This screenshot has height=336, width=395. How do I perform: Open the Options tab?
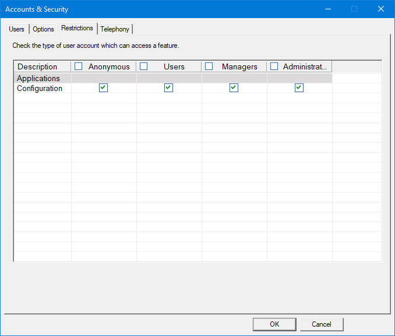[x=43, y=29]
